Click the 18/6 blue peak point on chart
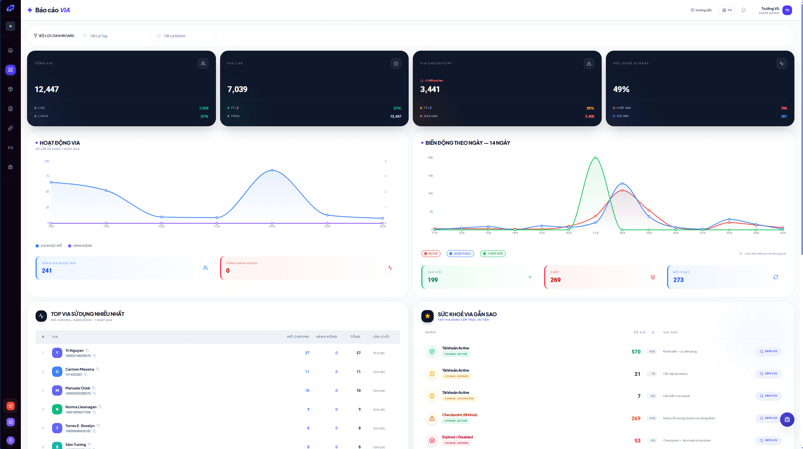Screen dimensions: 803x449 [622, 183]
